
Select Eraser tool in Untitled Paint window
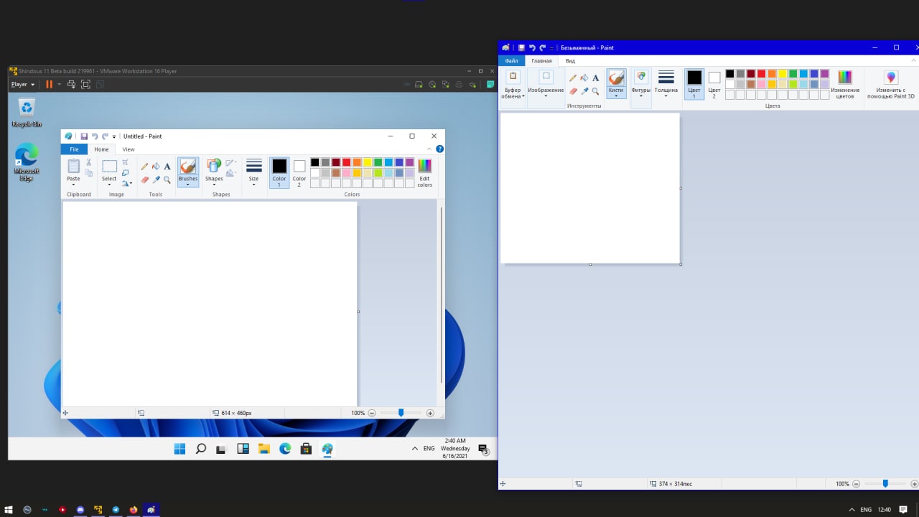coord(144,180)
